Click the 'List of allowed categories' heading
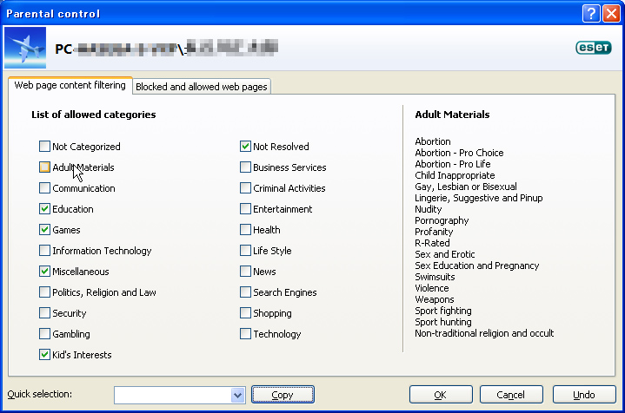Image resolution: width=625 pixels, height=413 pixels. click(x=94, y=115)
